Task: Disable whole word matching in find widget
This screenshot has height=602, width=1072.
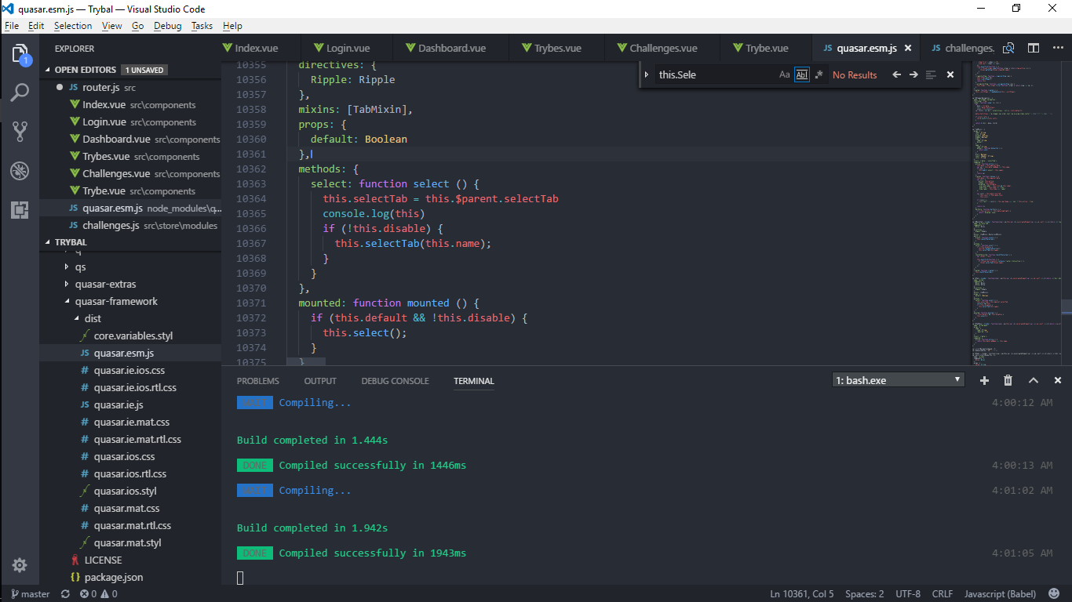Action: pos(803,74)
